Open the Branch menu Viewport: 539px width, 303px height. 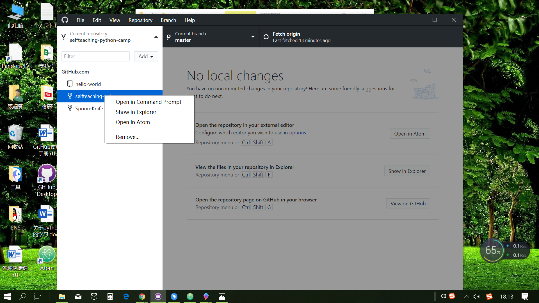click(x=168, y=20)
